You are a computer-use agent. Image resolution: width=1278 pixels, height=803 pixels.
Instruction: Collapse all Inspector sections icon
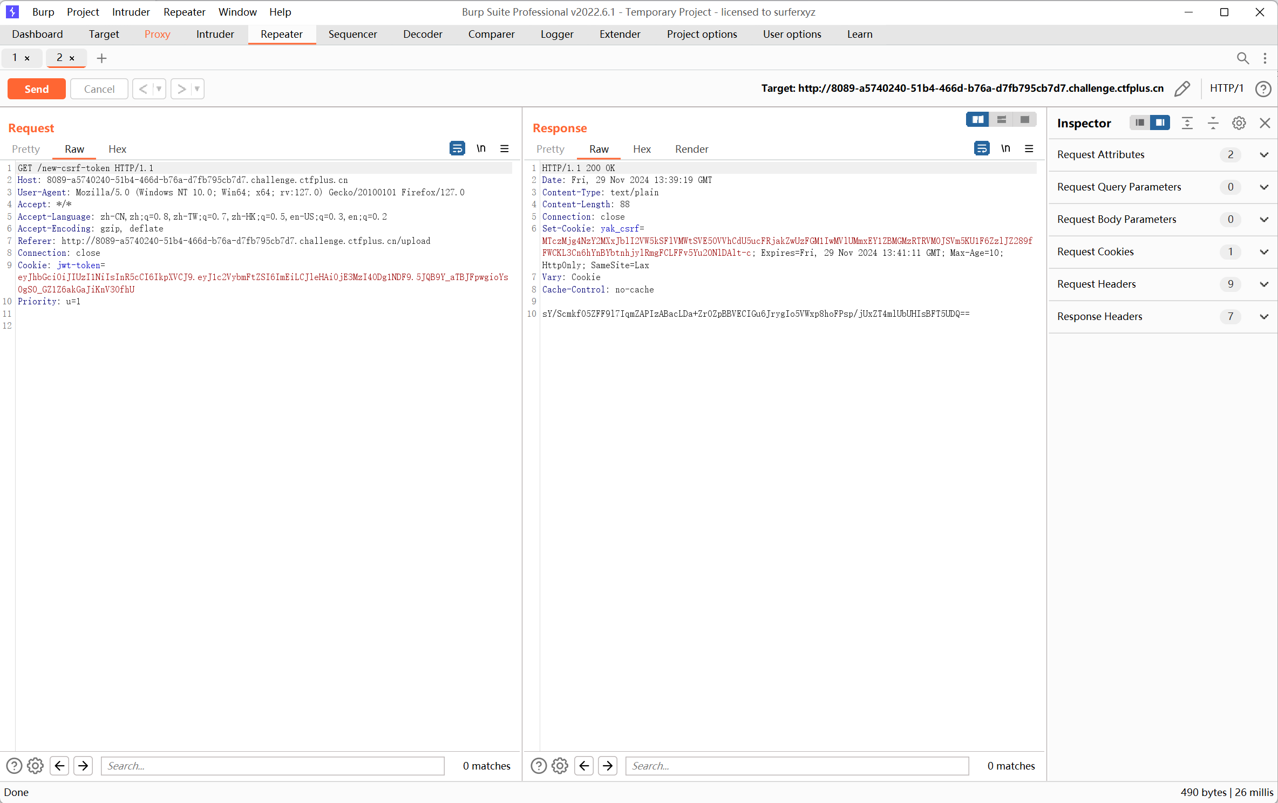1213,123
